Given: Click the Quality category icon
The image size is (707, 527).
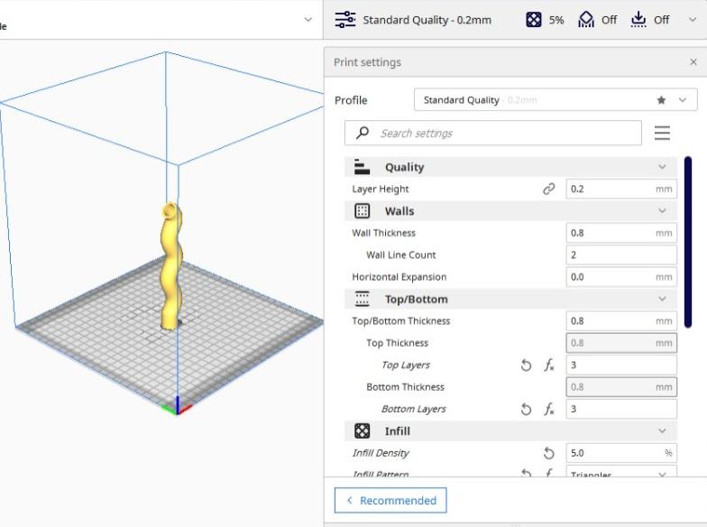Looking at the screenshot, I should pos(362,167).
